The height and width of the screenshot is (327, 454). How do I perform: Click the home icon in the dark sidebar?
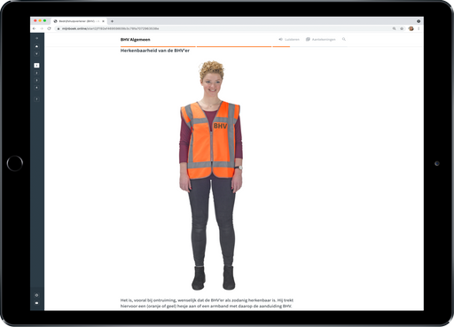pos(36,46)
